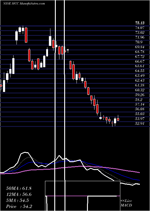Screen dimensions: 150x211
Task: Click the Price : 54.2 readout
Action: point(19,206)
